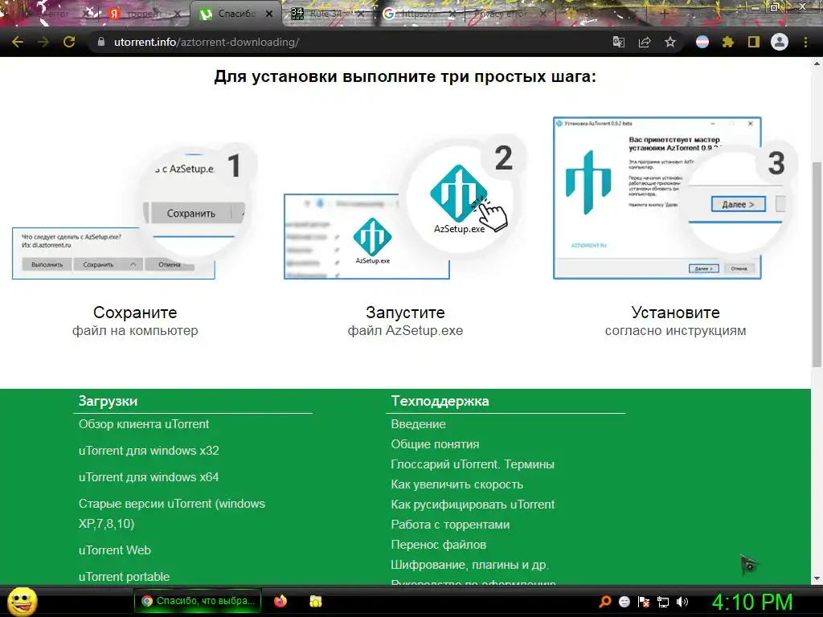Open the Chrome profile avatar

click(780, 42)
